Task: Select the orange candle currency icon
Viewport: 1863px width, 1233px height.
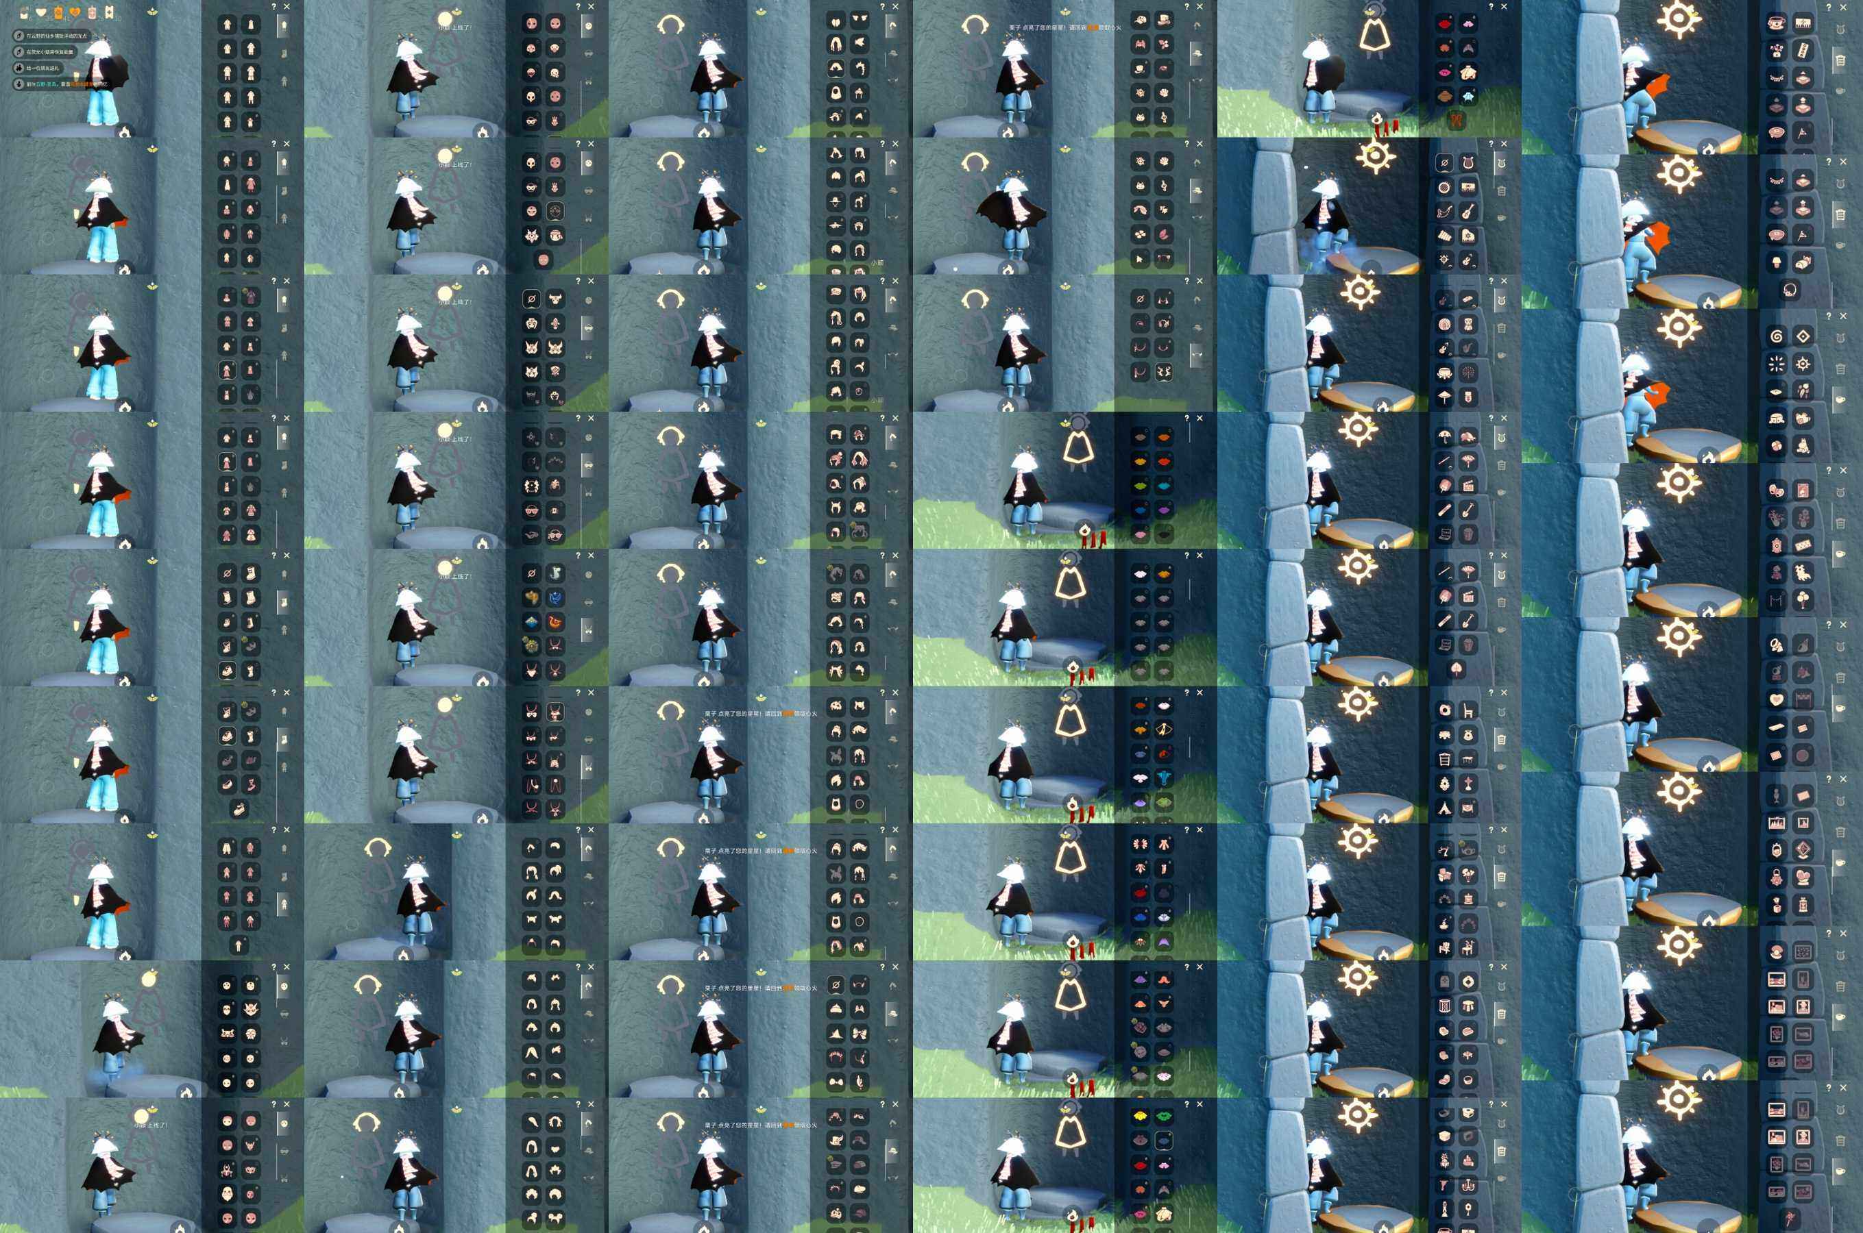Action: click(x=58, y=12)
